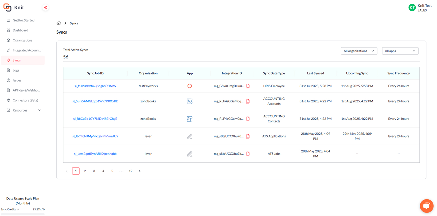The width and height of the screenshot is (437, 216).
Task: Click the KT user avatar
Action: [x=412, y=7]
